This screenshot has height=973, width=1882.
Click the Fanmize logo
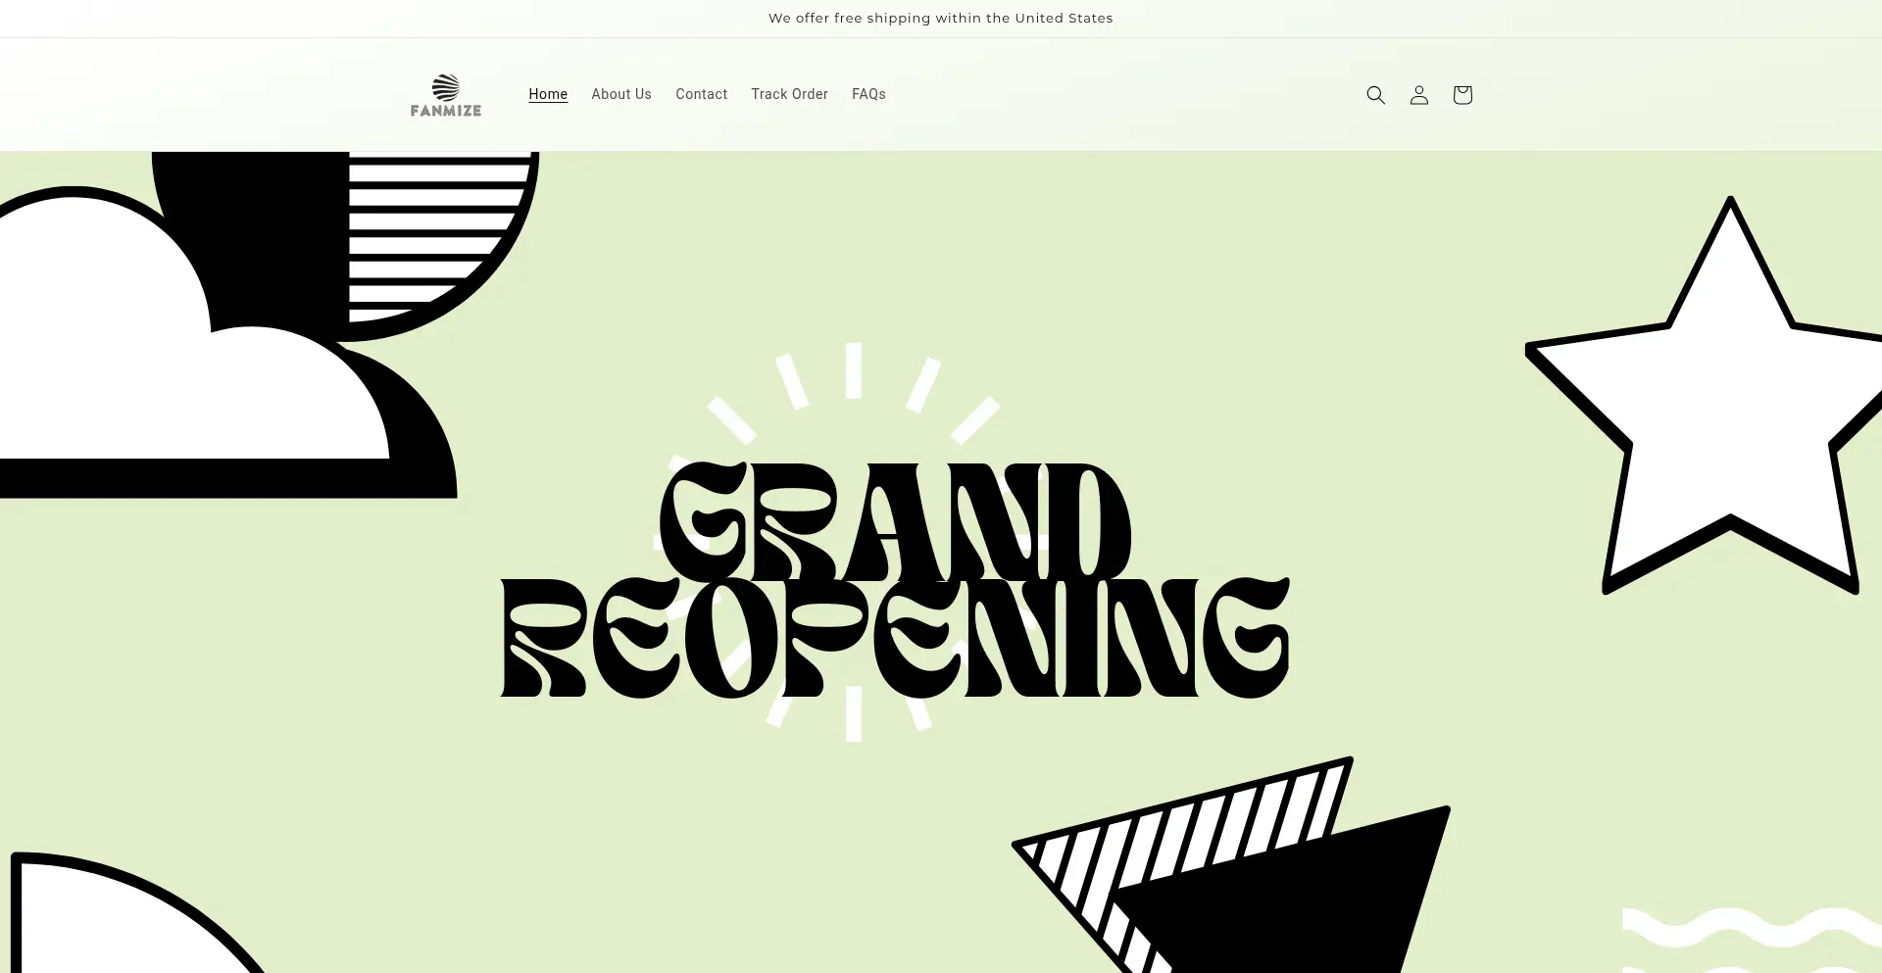[446, 95]
